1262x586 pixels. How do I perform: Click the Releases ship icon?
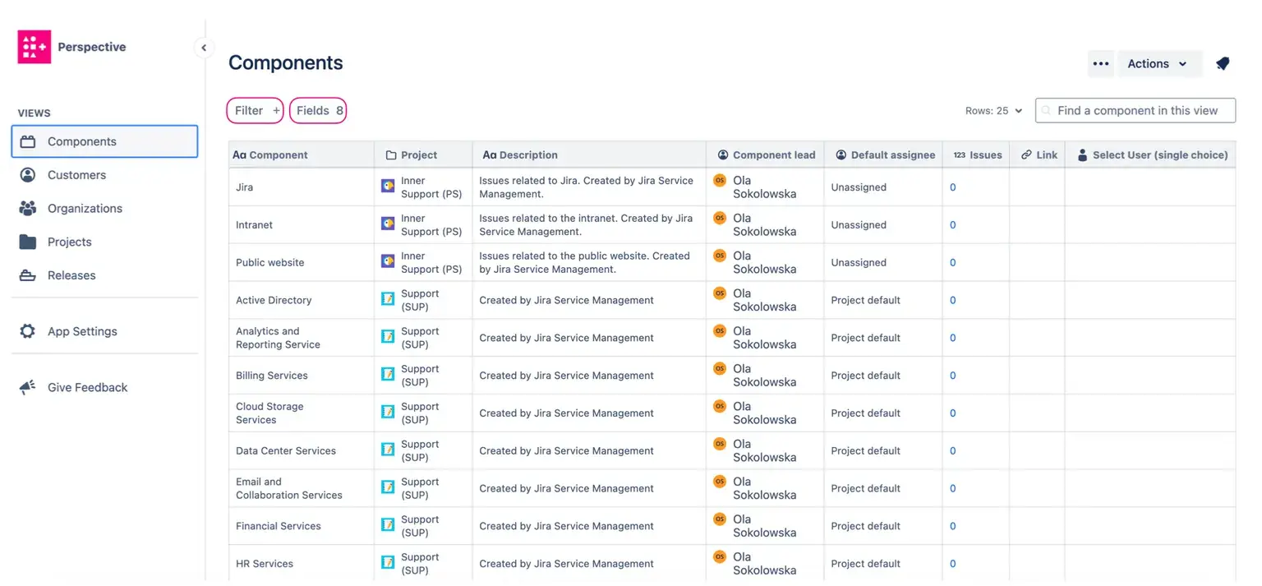[28, 275]
